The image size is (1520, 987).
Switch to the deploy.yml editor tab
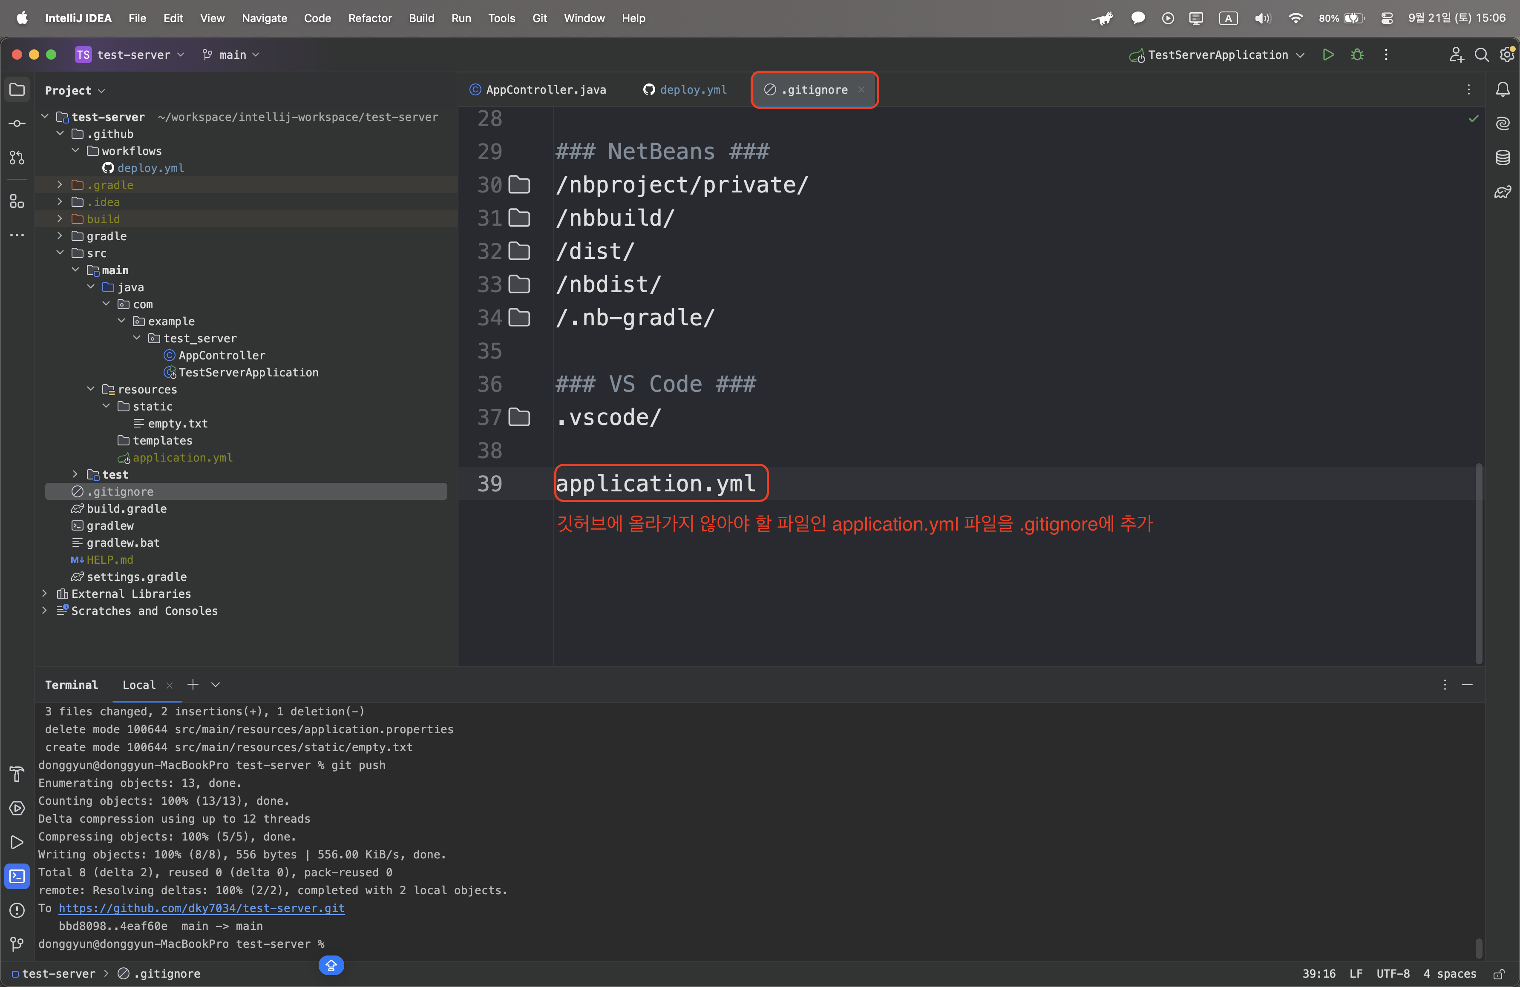(x=685, y=90)
